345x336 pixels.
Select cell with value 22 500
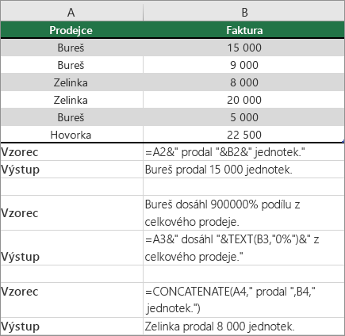[x=243, y=135]
